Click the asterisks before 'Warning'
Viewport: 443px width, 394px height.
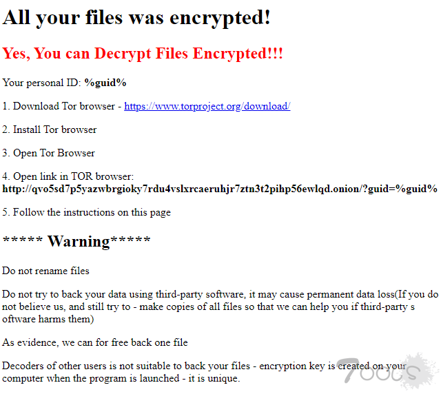pos(23,240)
